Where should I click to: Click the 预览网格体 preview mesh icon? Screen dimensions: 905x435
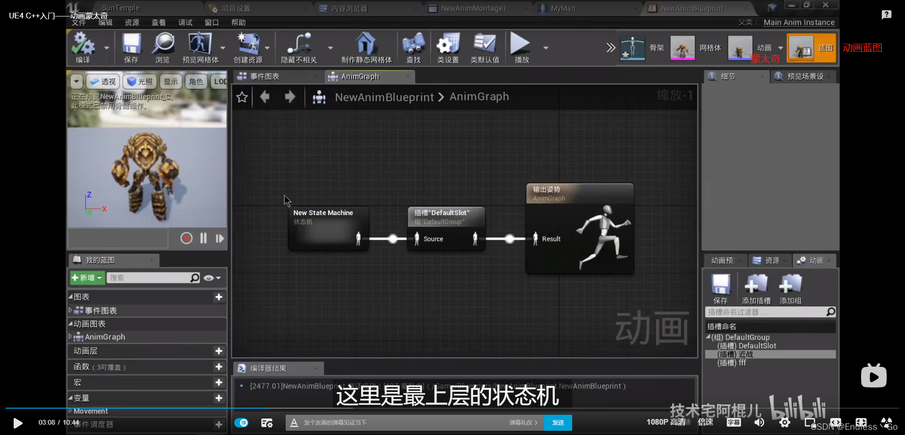coord(200,48)
